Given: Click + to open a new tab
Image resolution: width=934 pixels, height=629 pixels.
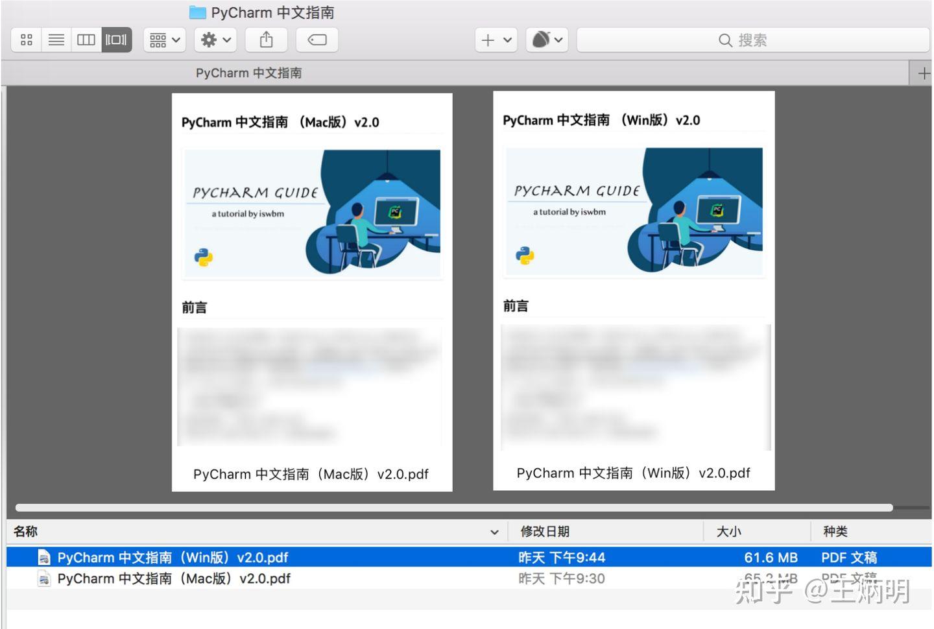Looking at the screenshot, I should coord(922,73).
